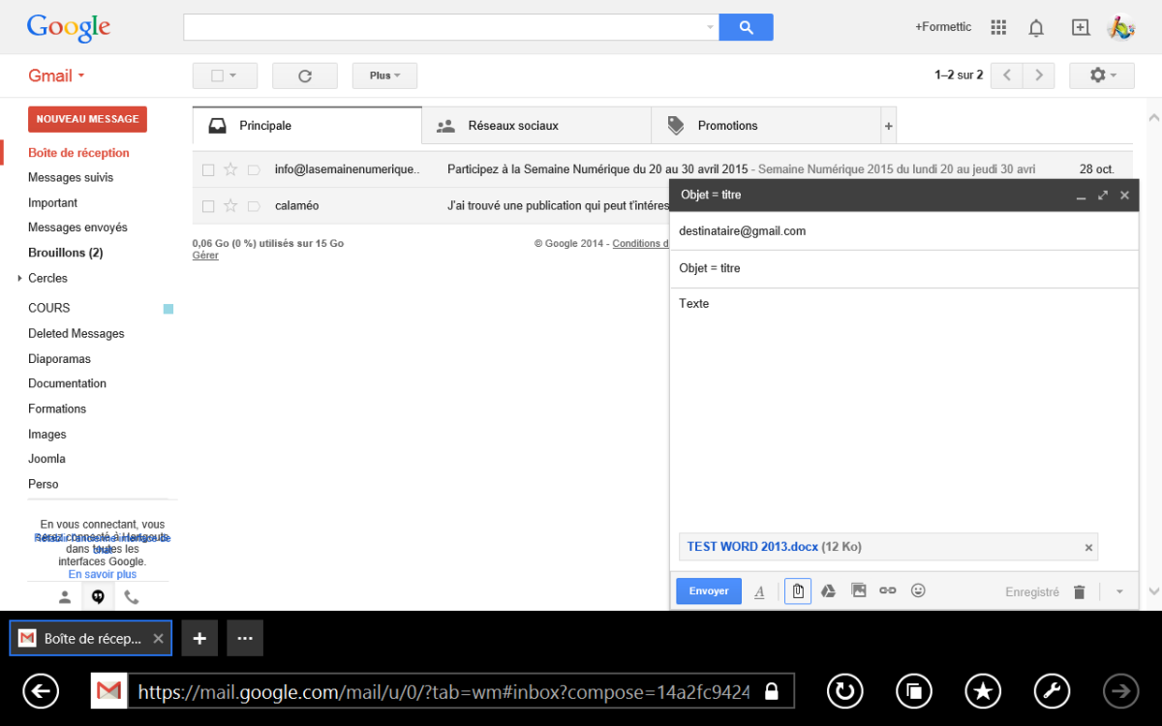The image size is (1162, 726).
Task: Attach files with the paperclip icon
Action: (x=797, y=590)
